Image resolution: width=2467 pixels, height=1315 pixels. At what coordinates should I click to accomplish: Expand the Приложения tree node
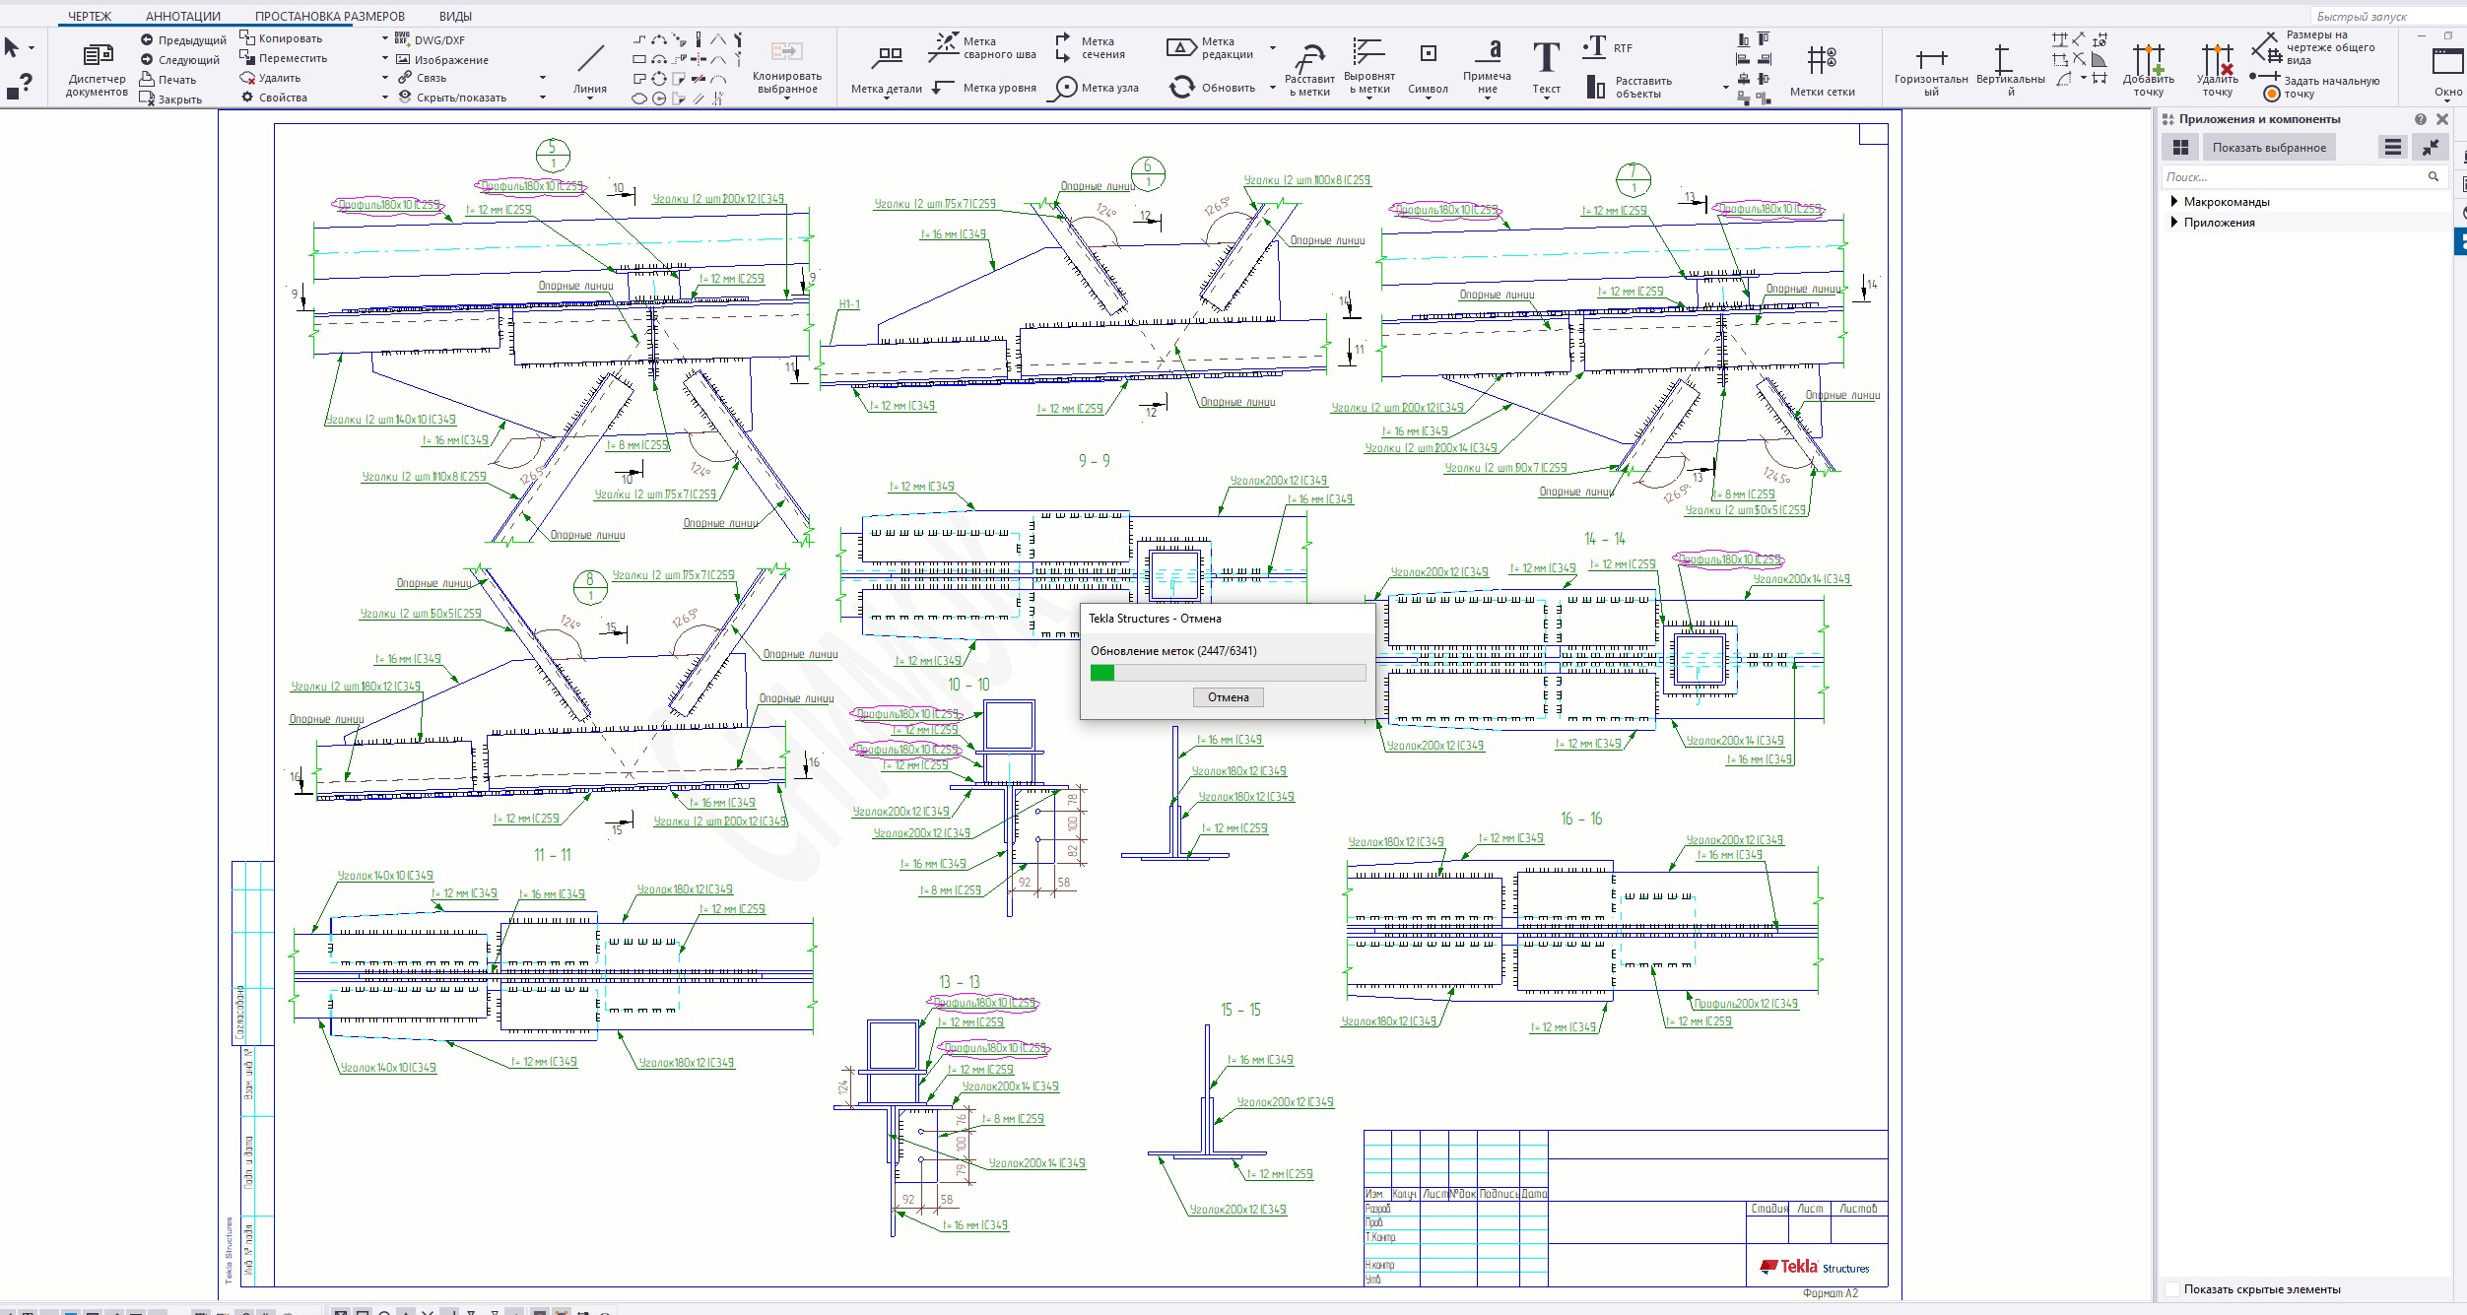coord(2174,223)
